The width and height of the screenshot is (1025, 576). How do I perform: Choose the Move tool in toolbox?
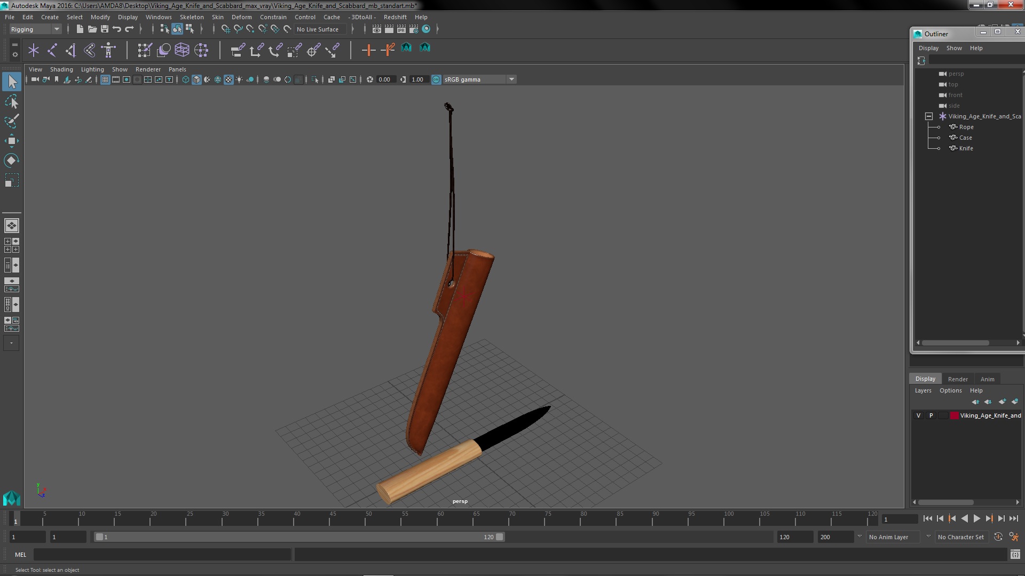pos(12,141)
